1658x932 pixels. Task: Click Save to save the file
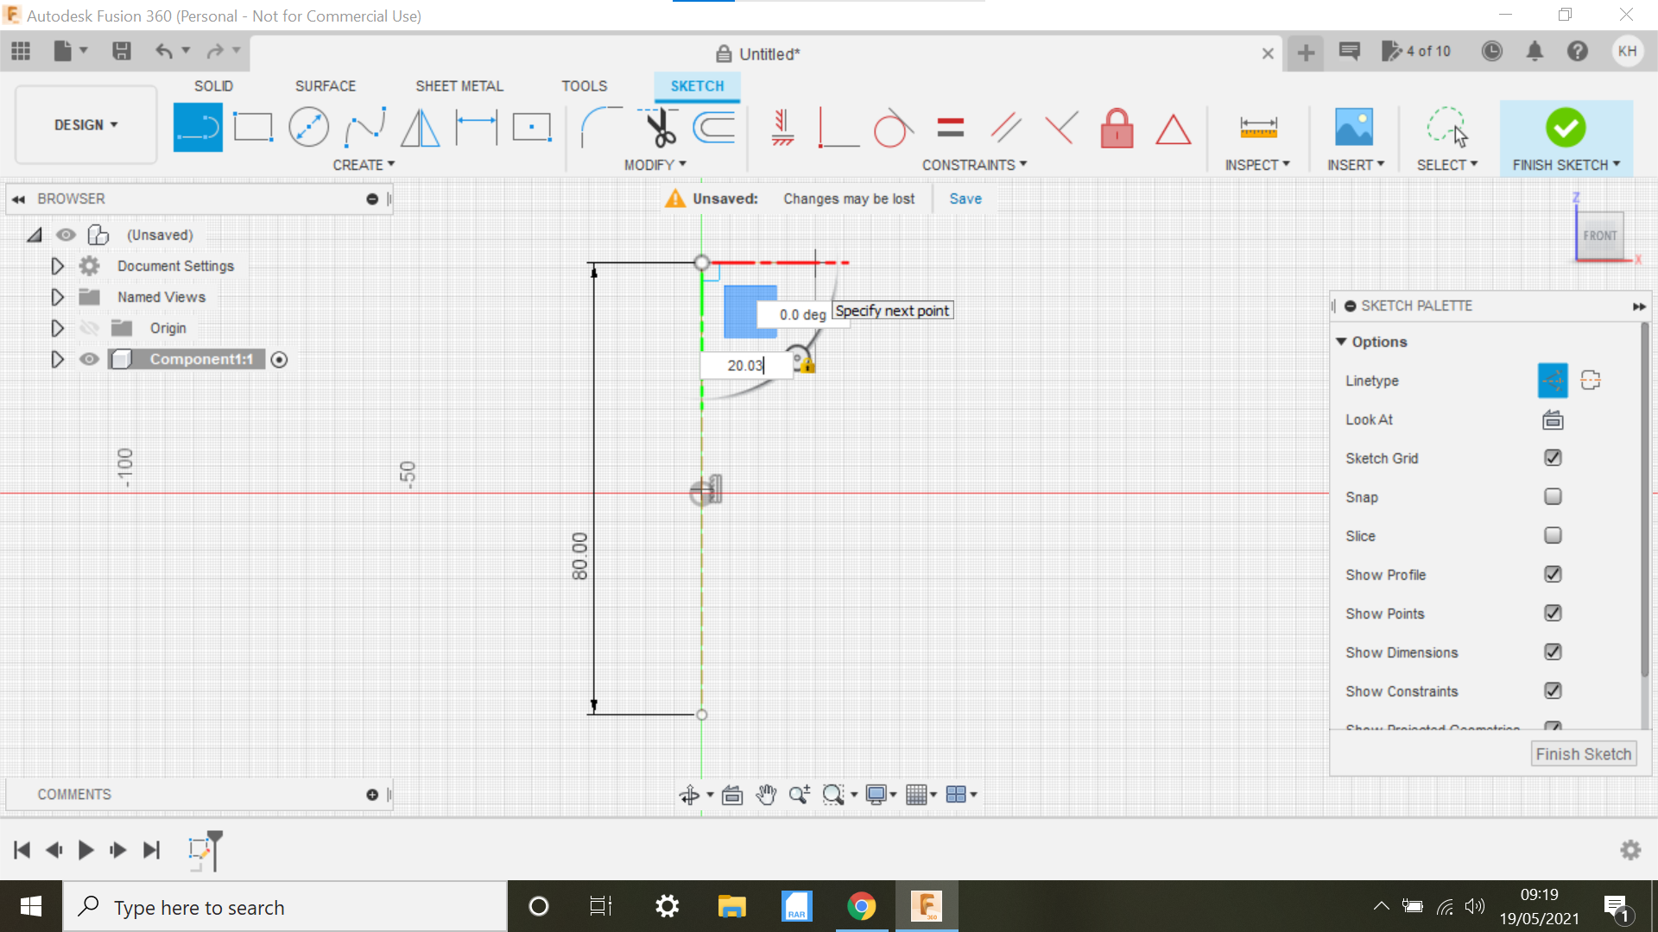tap(965, 198)
